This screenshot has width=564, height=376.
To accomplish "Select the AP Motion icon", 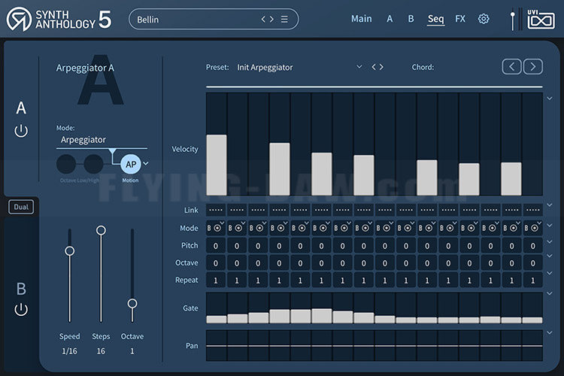I will [x=131, y=165].
